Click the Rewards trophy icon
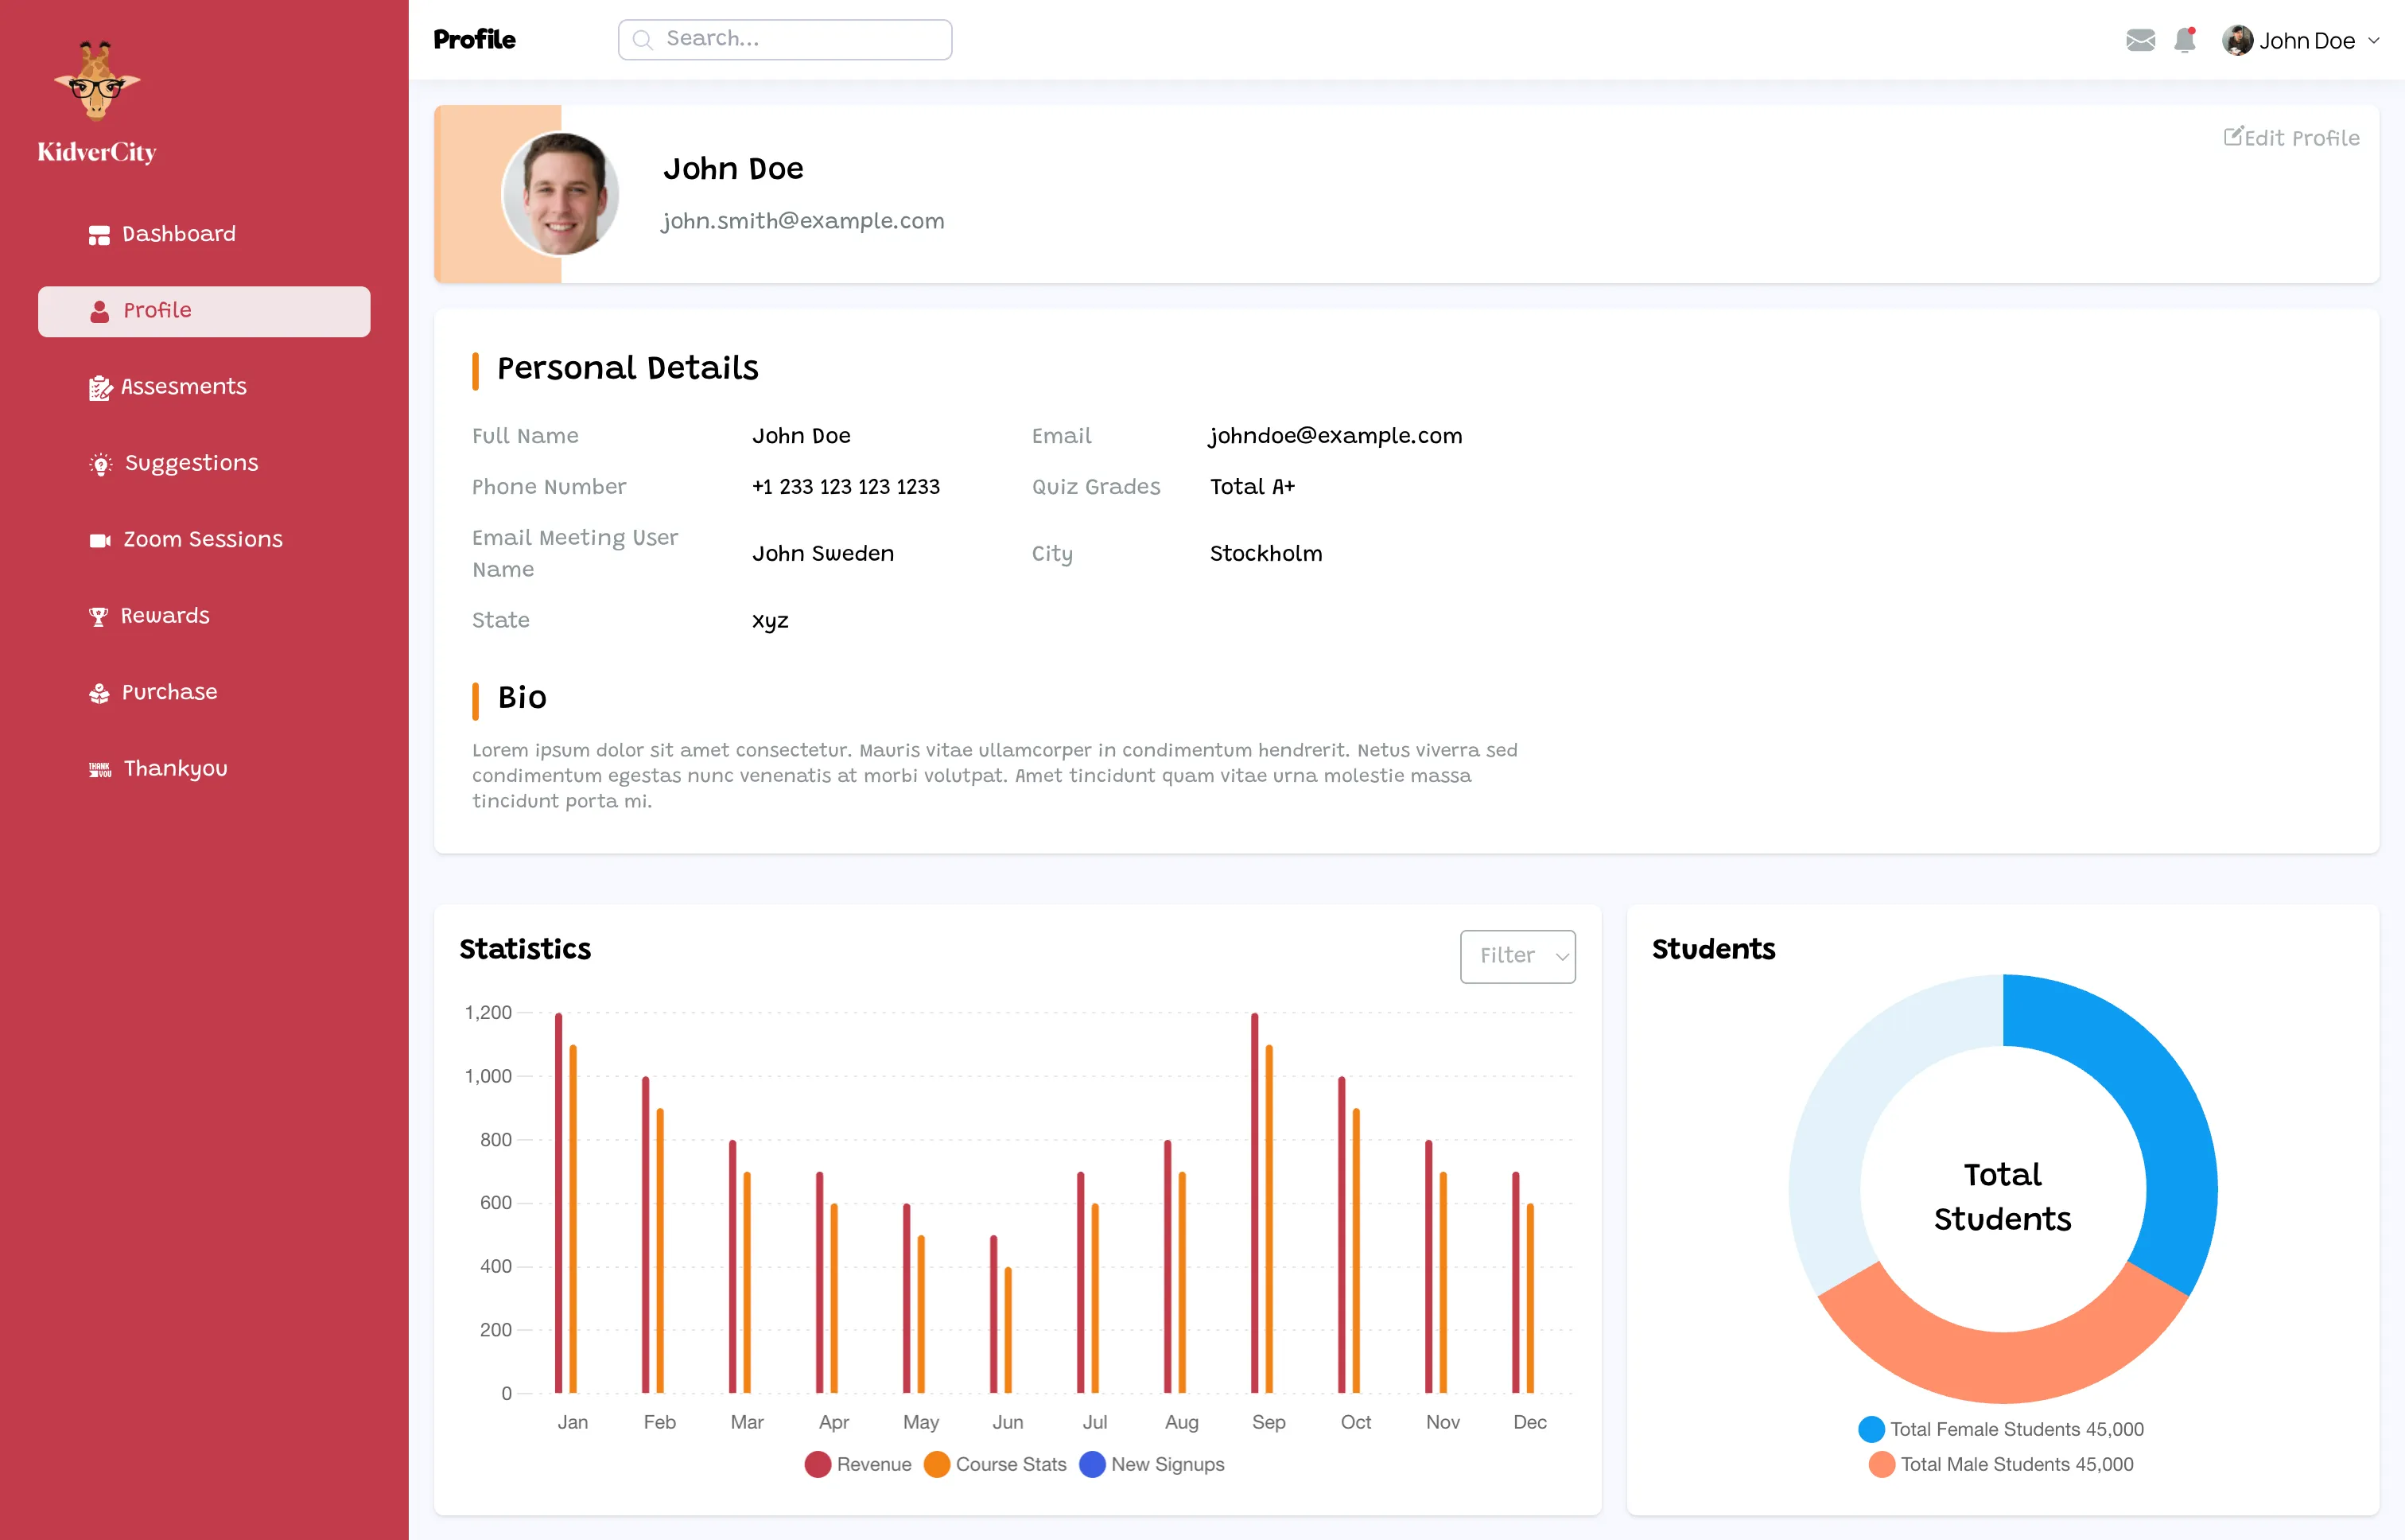2405x1540 pixels. 98,617
